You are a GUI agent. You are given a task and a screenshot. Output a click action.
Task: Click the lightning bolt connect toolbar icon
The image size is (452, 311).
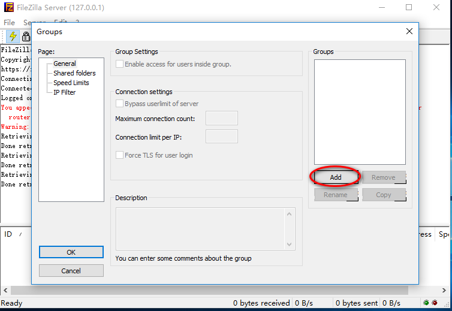pyautogui.click(x=13, y=37)
